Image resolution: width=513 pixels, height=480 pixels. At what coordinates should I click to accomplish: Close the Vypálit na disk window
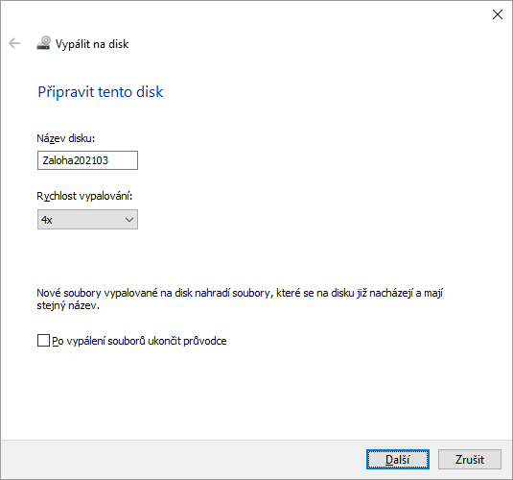point(498,14)
